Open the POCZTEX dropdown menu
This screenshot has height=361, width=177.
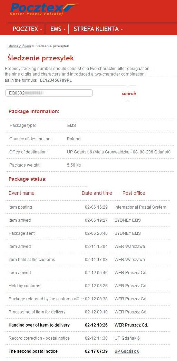point(27,29)
